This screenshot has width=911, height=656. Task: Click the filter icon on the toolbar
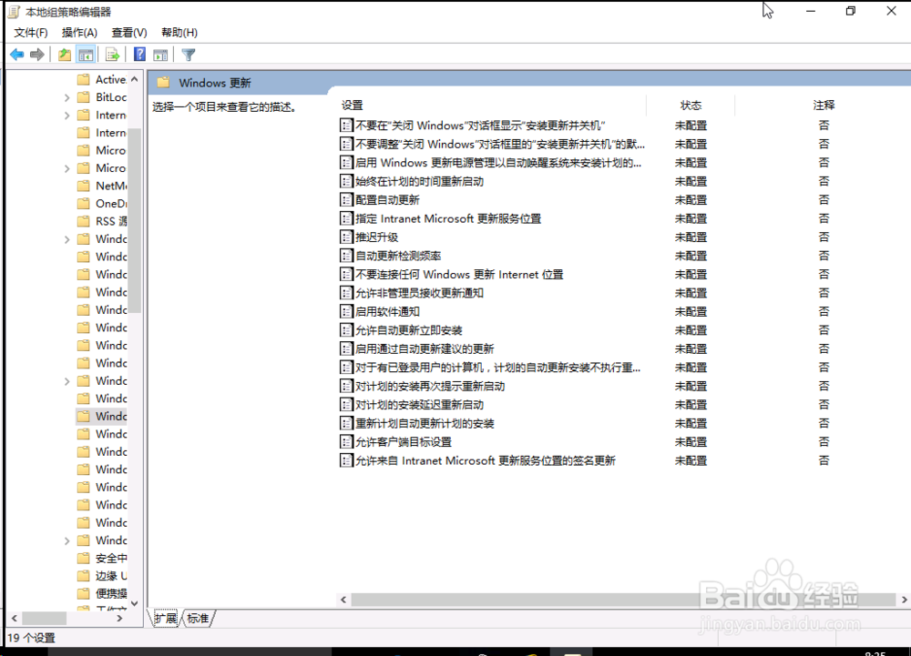188,54
